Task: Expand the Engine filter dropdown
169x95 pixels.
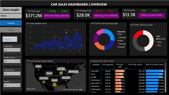Action: pos(12,85)
